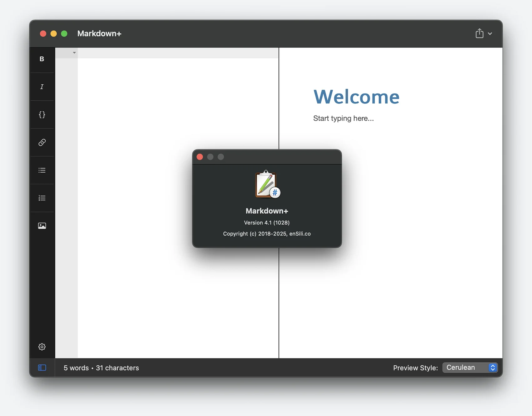Click the Markdown+ name in About dialog
Image resolution: width=532 pixels, height=416 pixels.
tap(267, 211)
